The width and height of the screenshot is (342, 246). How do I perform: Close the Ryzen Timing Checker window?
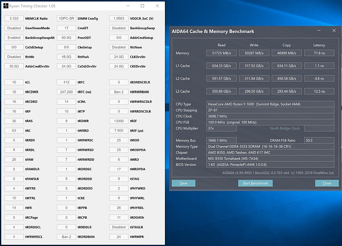coord(157,6)
